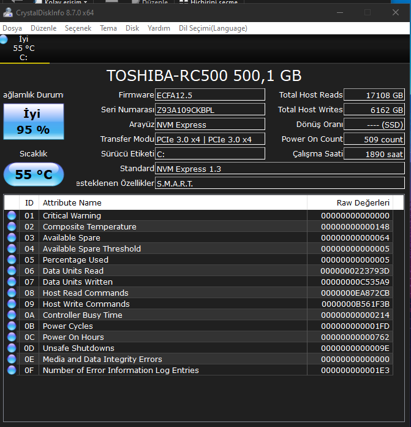Click the status orb for Available Spare row 03

pyautogui.click(x=12, y=237)
